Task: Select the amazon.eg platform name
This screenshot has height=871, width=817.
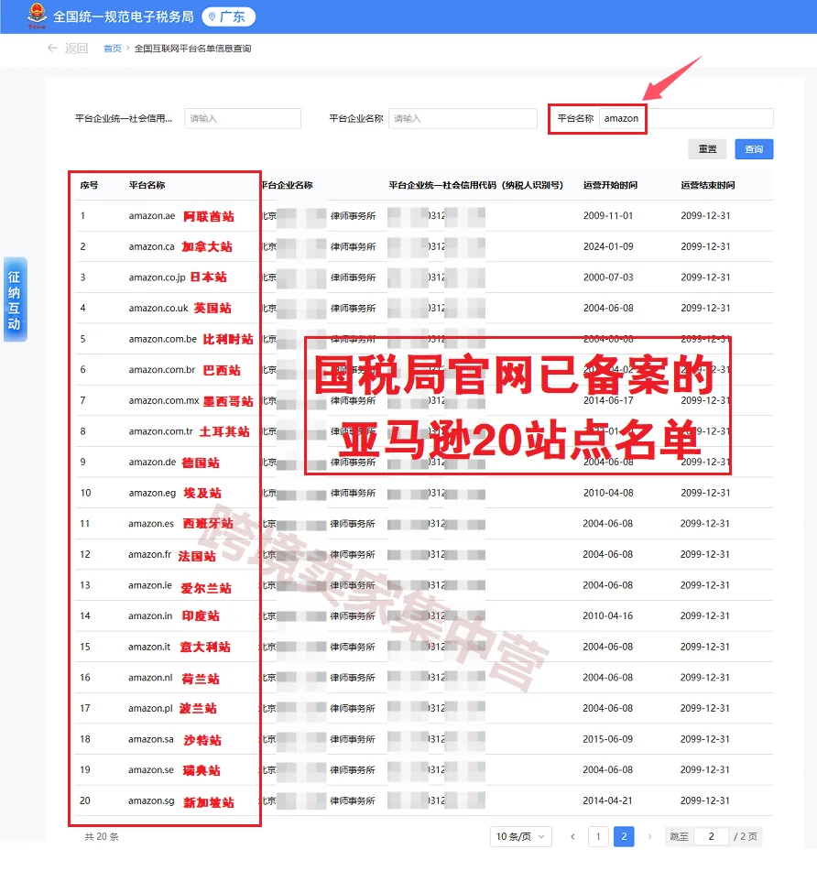Action: 152,493
